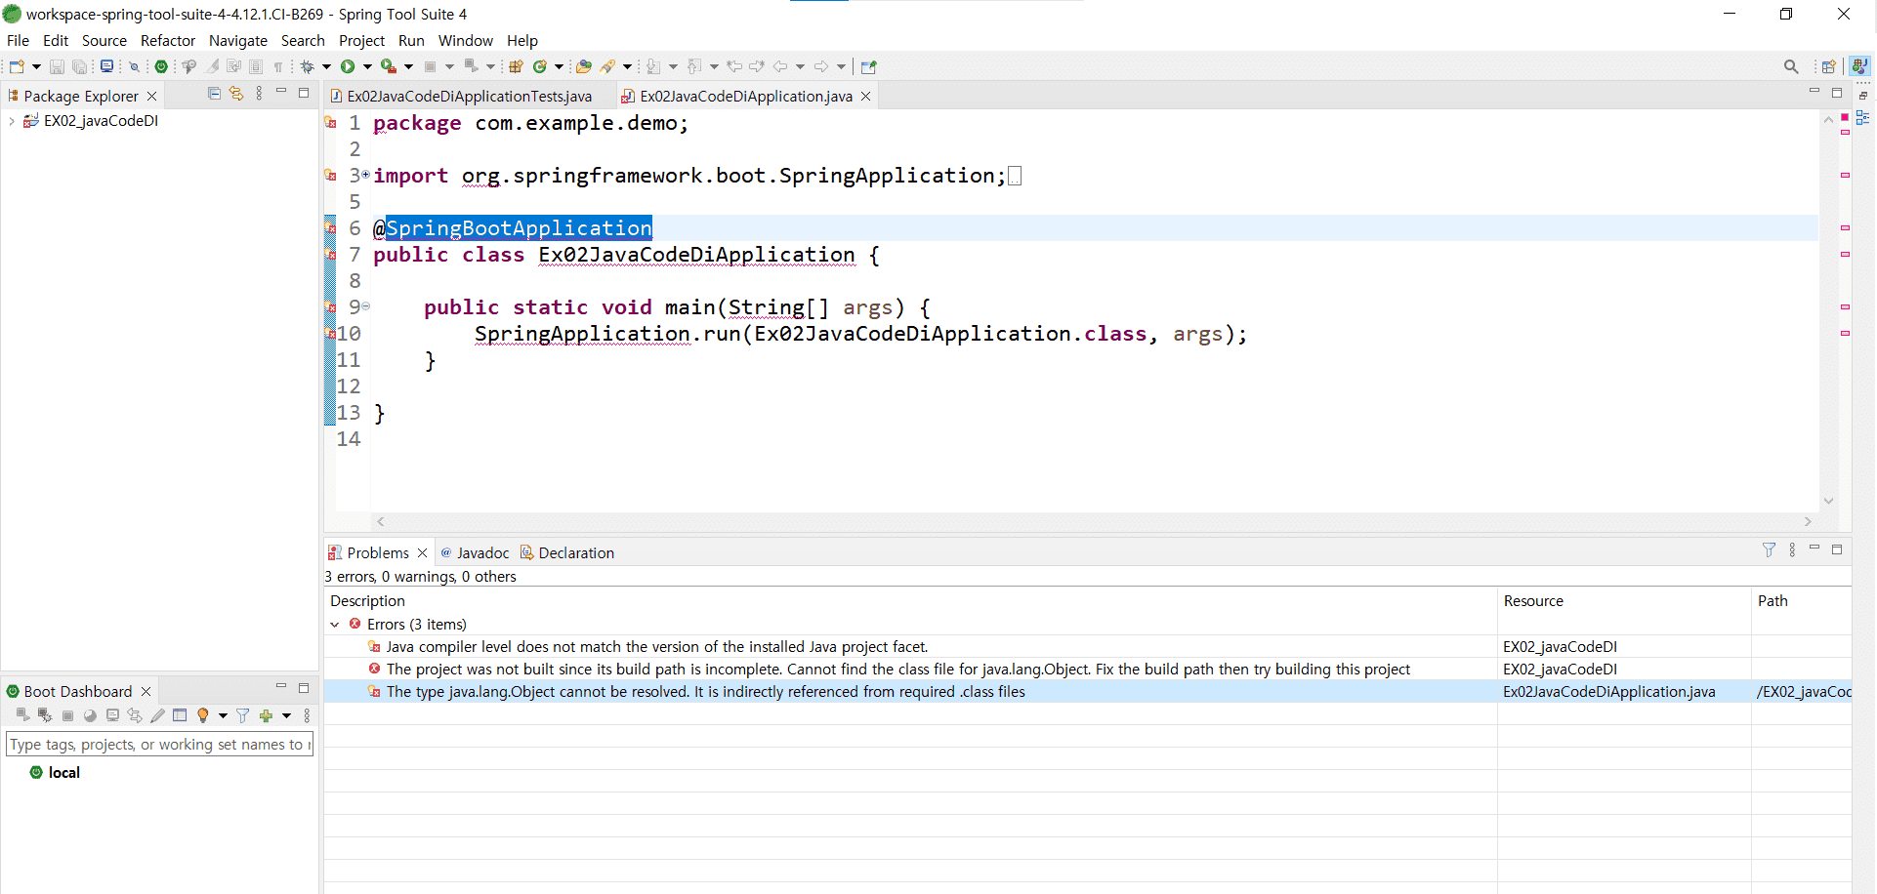Run the application with green play icon
Viewport: 1877px width, 894px height.
tap(348, 66)
